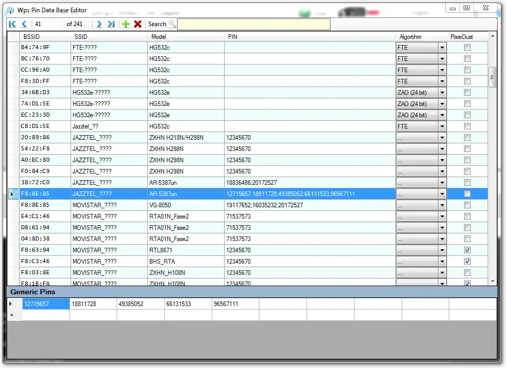Click the scrollbar down arrow
This screenshot has height=368, width=506.
coord(493,282)
